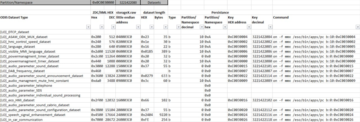Select the [LO]_DAB_frequency_dataset cell
This screenshot has width=360, height=122.
[x=45, y=71]
